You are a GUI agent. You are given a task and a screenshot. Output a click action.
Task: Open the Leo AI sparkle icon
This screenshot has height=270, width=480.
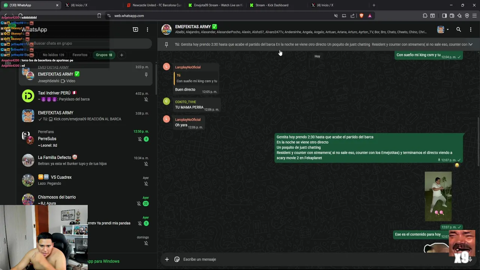click(459, 16)
